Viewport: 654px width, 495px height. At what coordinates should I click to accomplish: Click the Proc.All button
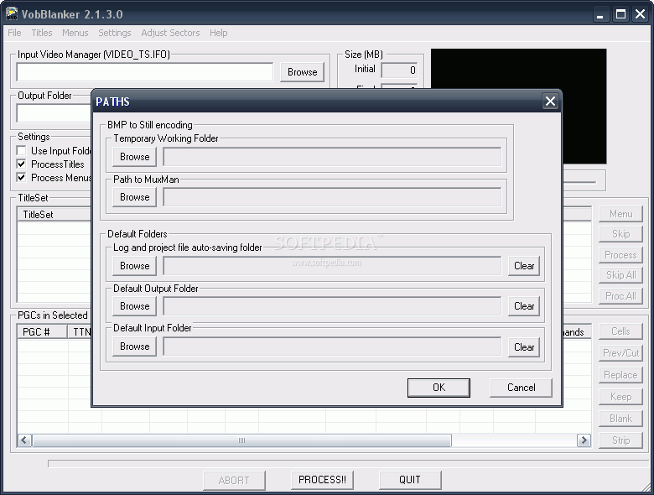click(620, 296)
